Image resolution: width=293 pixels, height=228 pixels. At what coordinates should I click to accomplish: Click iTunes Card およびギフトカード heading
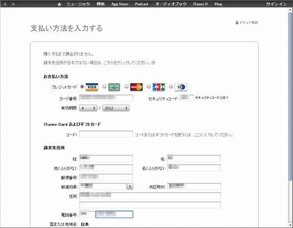(72, 124)
